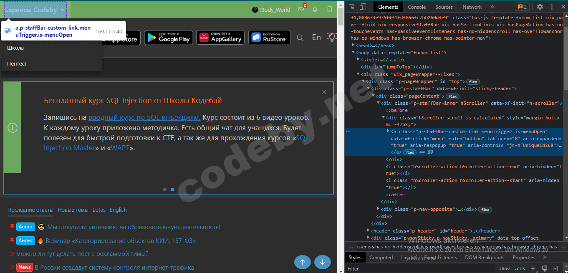Viewport: 568px width, 273px height.
Task: Click the scroll-to-bottom arrow button
Action: (x=323, y=262)
